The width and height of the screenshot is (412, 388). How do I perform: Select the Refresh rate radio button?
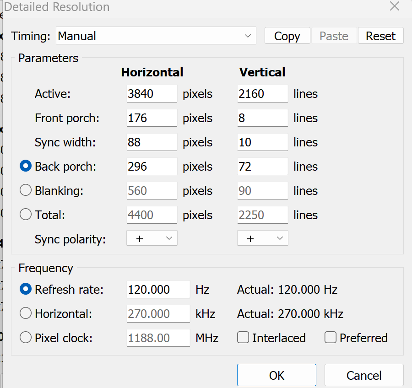coord(26,290)
